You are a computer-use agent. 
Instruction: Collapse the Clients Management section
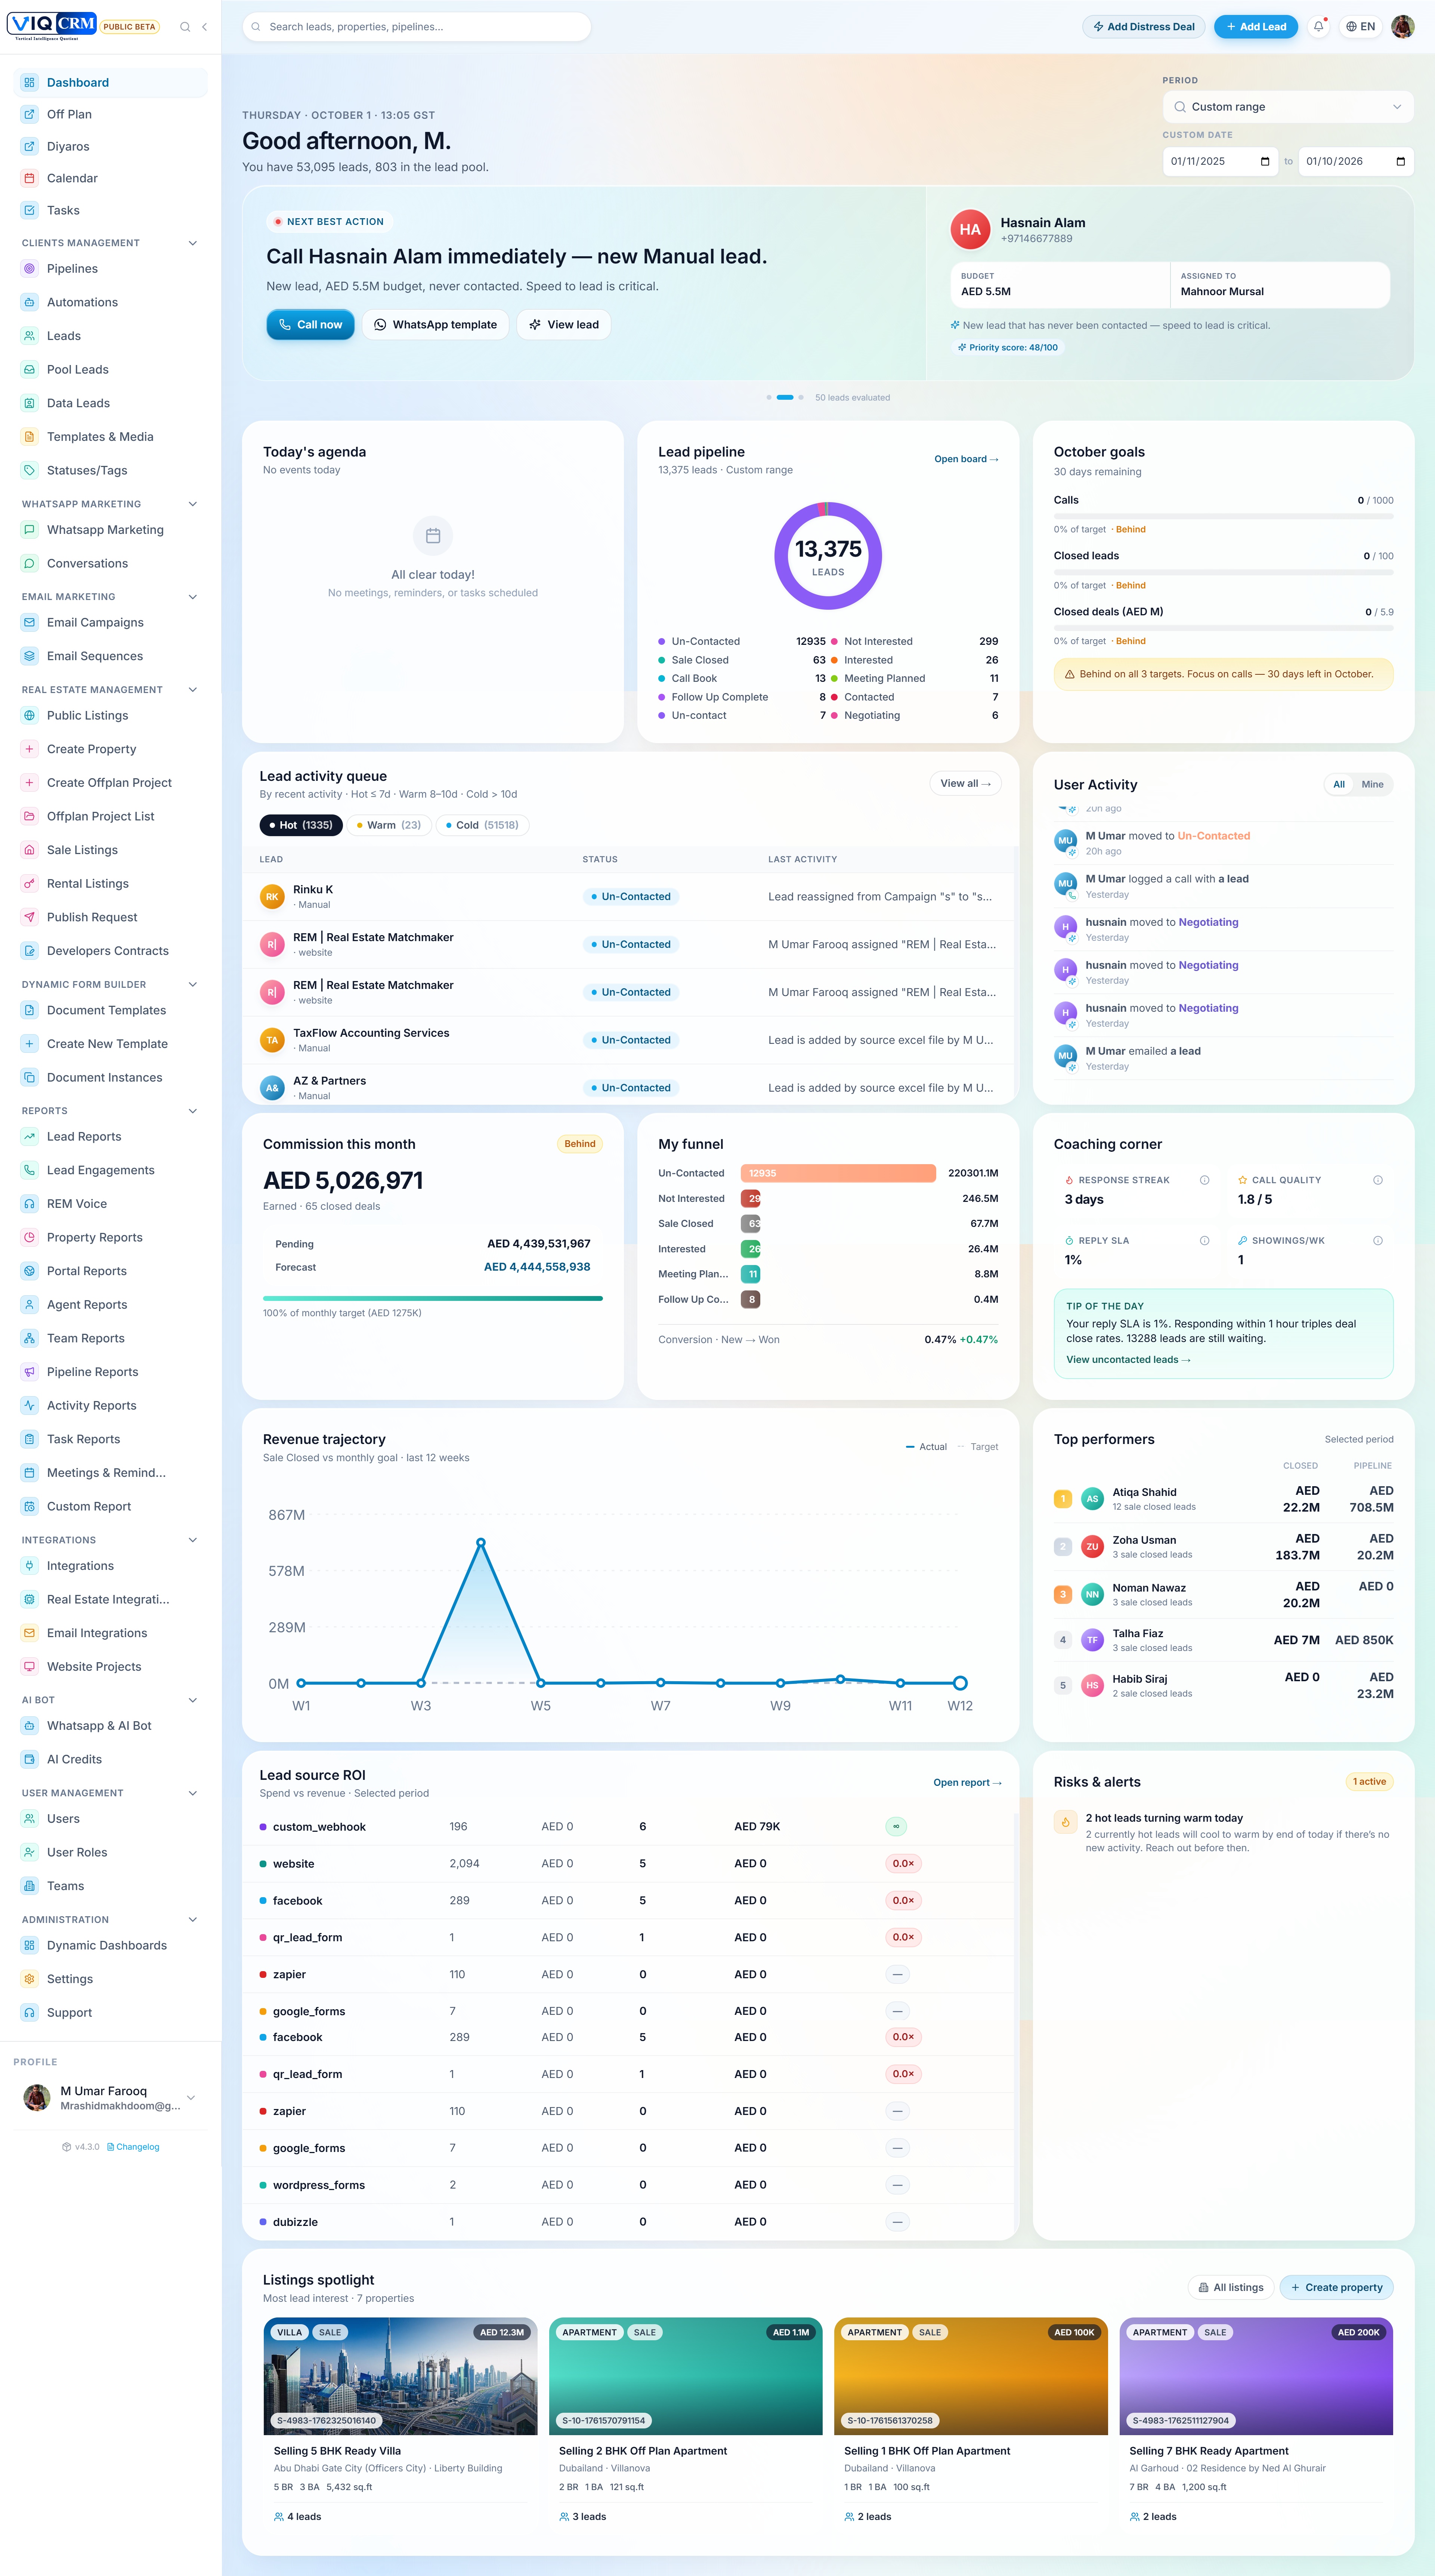(x=193, y=243)
